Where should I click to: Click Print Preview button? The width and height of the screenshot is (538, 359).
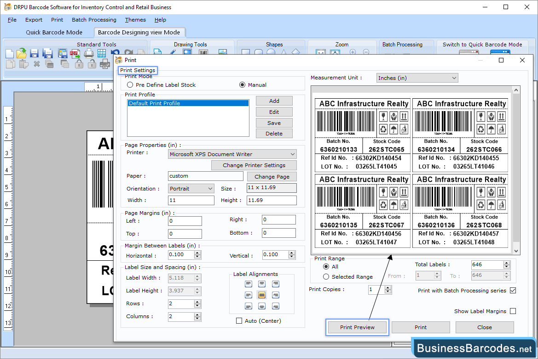point(357,327)
